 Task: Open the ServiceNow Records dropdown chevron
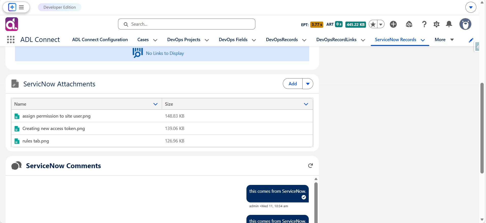(423, 40)
